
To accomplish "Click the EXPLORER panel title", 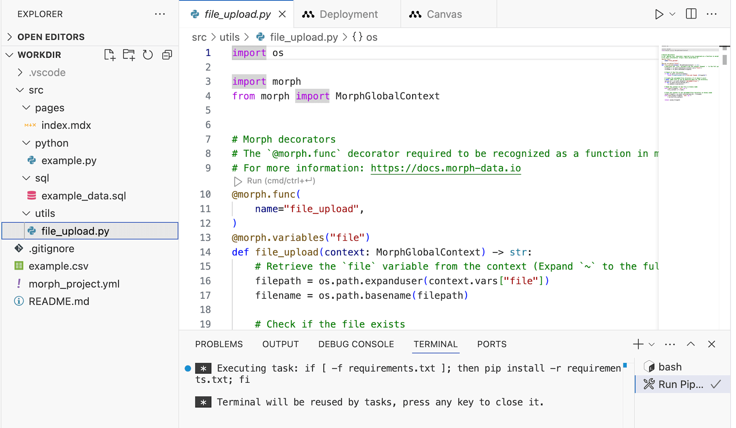I will click(x=40, y=14).
